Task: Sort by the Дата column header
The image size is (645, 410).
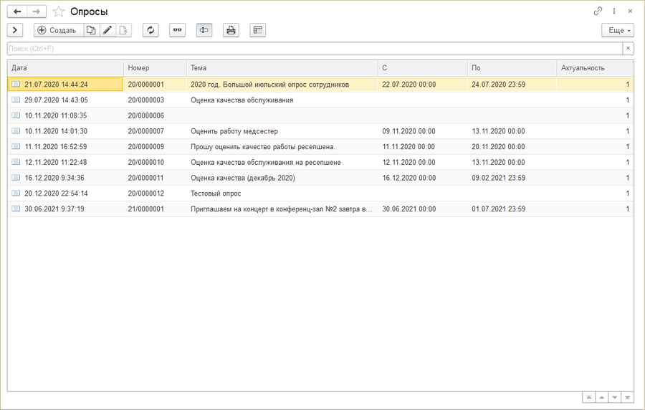Action: [x=64, y=68]
